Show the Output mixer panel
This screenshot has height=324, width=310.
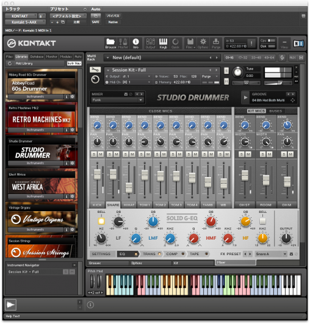(151, 43)
